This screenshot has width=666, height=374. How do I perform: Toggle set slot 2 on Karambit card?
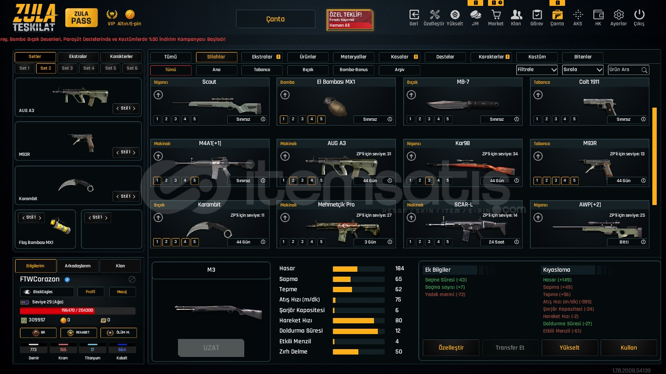(x=167, y=242)
